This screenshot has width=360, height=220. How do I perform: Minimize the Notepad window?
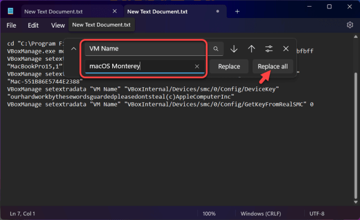[309, 7]
